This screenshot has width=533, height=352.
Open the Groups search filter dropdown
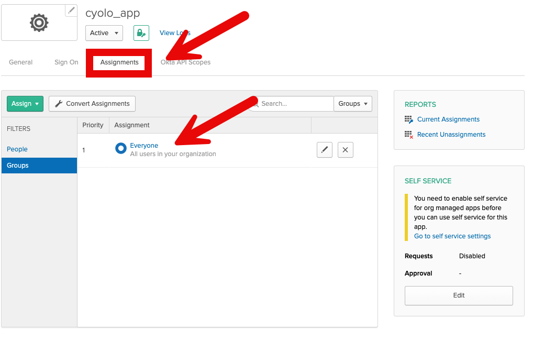(x=352, y=103)
